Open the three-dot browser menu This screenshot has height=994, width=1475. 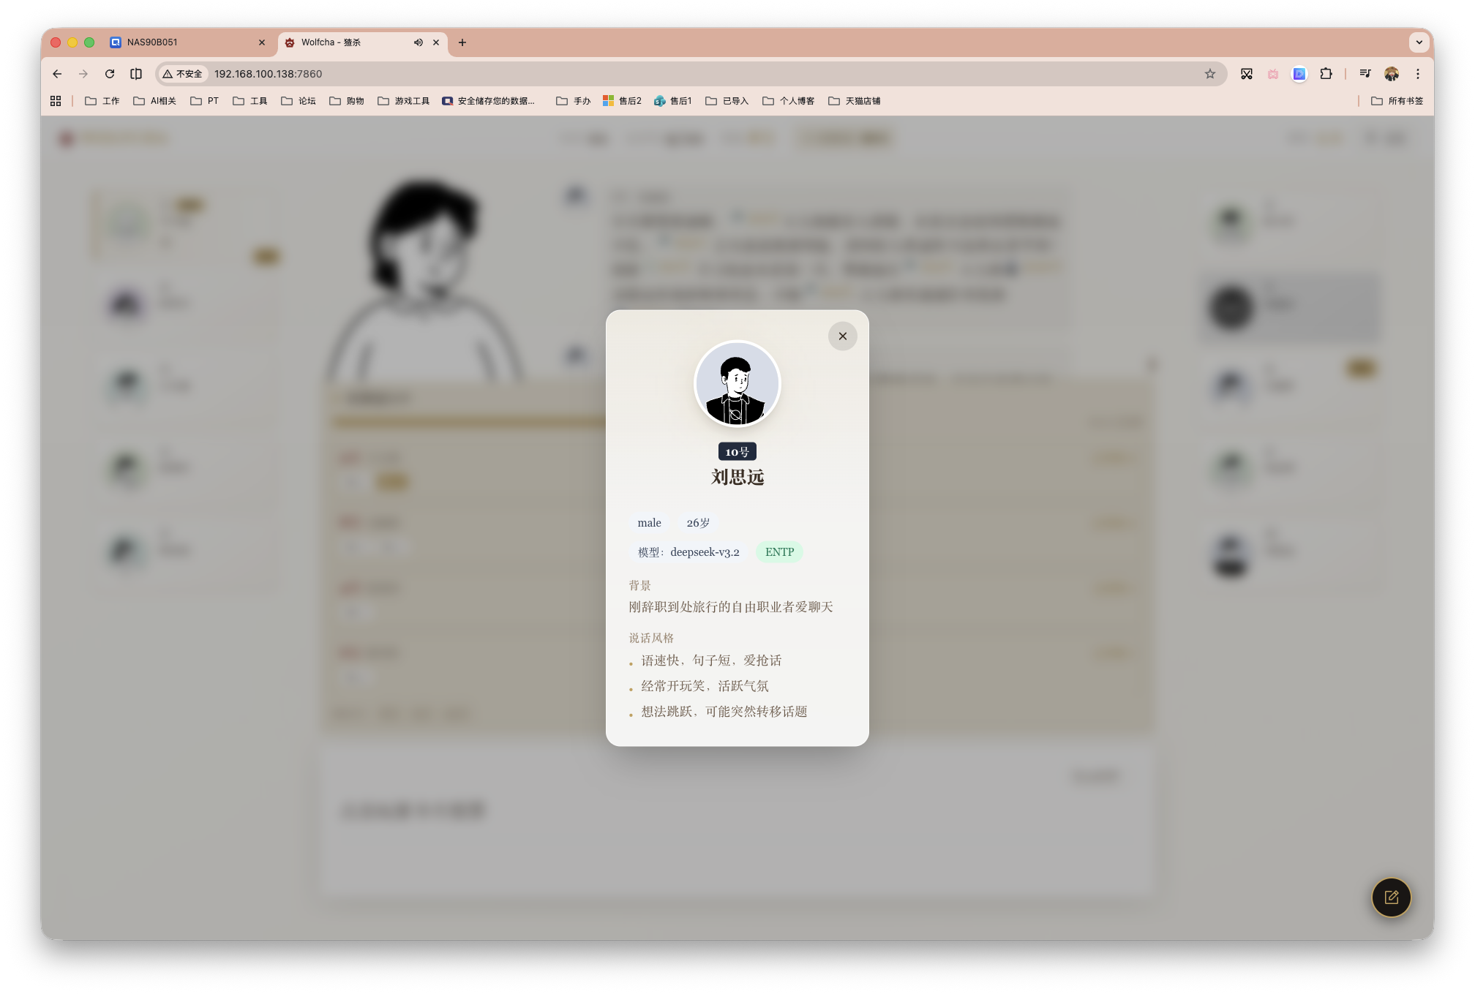(x=1418, y=74)
